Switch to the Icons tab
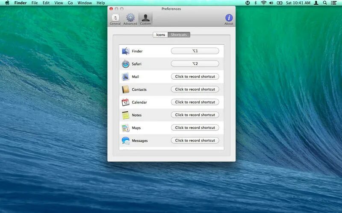The image size is (342, 213). (x=161, y=35)
